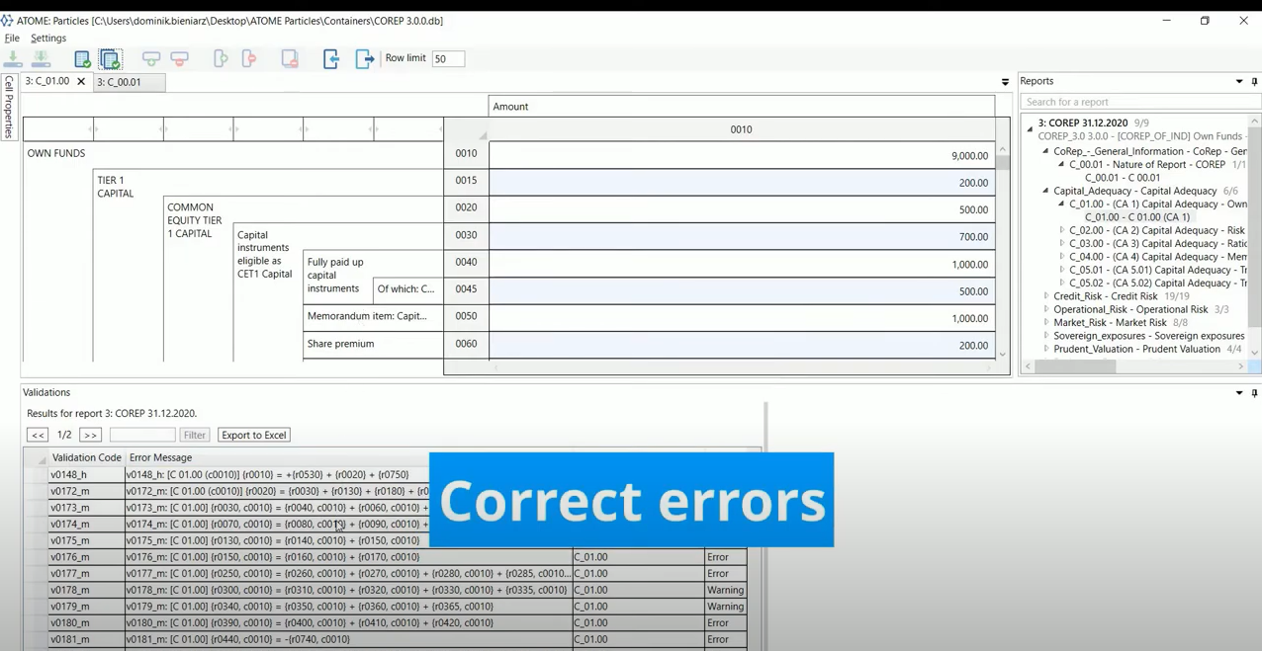
Task: Select the C_05.02 - (CA 5.02) tree item
Action: pos(1157,284)
